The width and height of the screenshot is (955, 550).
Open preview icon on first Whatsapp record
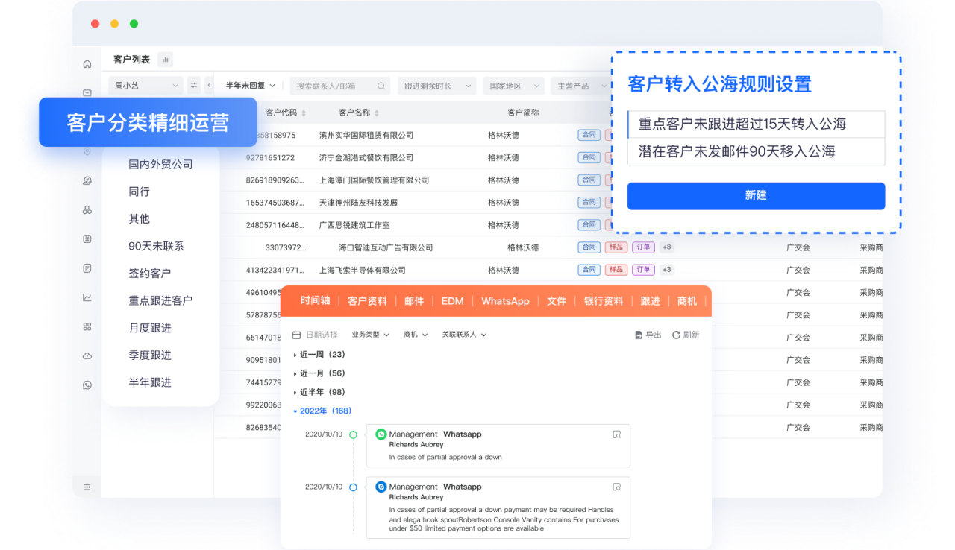coord(616,434)
